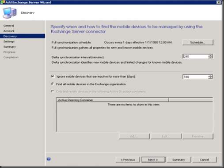Viewport: 224px width, 168px height.
Task: Click the inactive days value field
Action: 195,77
